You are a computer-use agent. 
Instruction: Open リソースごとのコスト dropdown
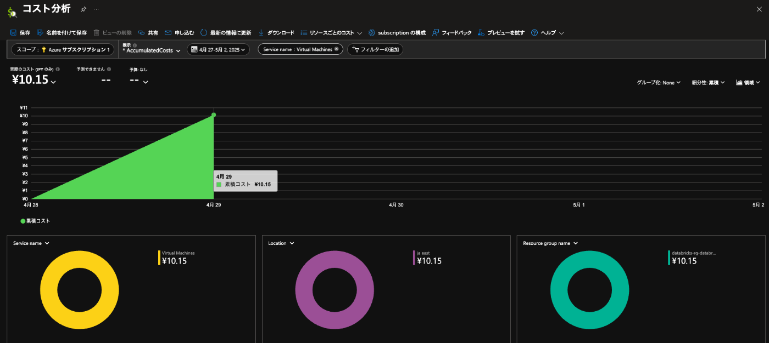click(331, 33)
